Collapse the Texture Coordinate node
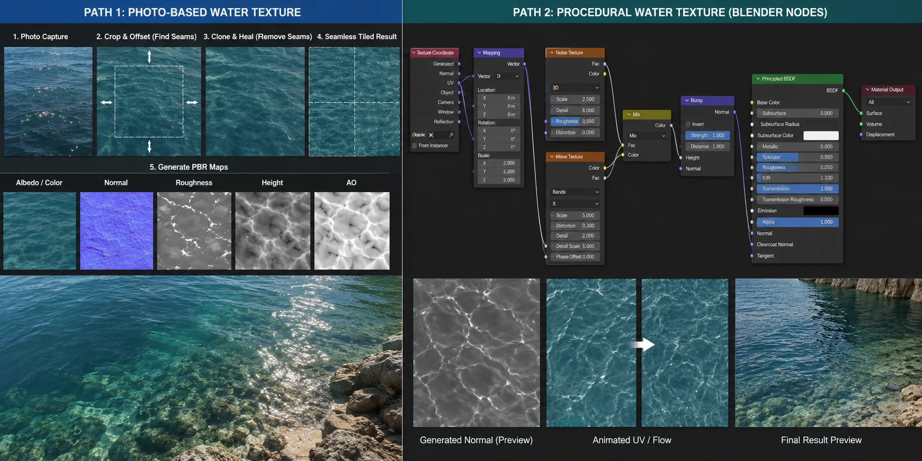This screenshot has height=461, width=922. pyautogui.click(x=414, y=52)
